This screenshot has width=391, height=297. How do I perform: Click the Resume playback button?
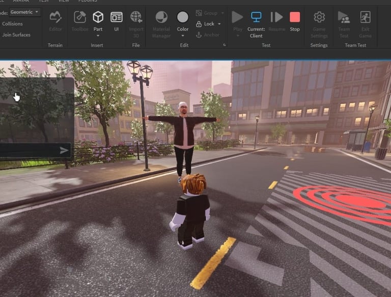tap(277, 21)
